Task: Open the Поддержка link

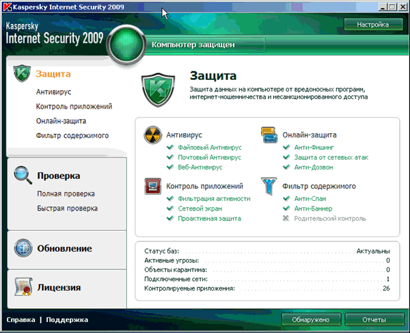Action: click(x=67, y=319)
